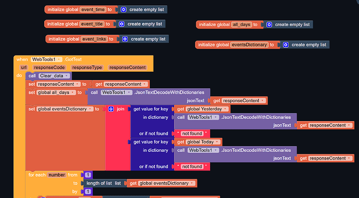Click the url event parameter
The image size is (359, 198).
point(23,68)
